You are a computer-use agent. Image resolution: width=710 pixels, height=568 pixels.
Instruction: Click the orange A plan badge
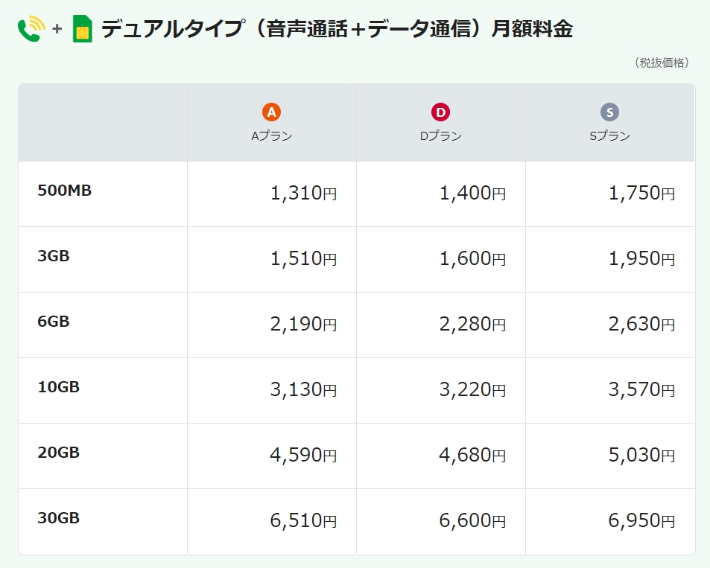point(271,112)
